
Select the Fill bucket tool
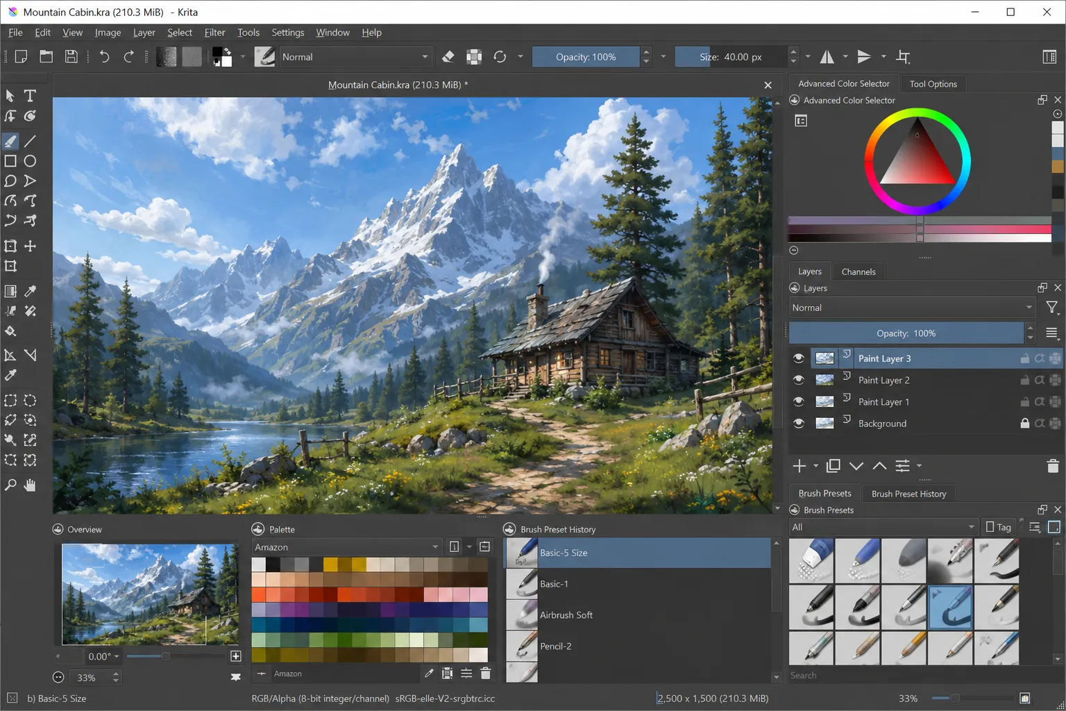pos(10,331)
